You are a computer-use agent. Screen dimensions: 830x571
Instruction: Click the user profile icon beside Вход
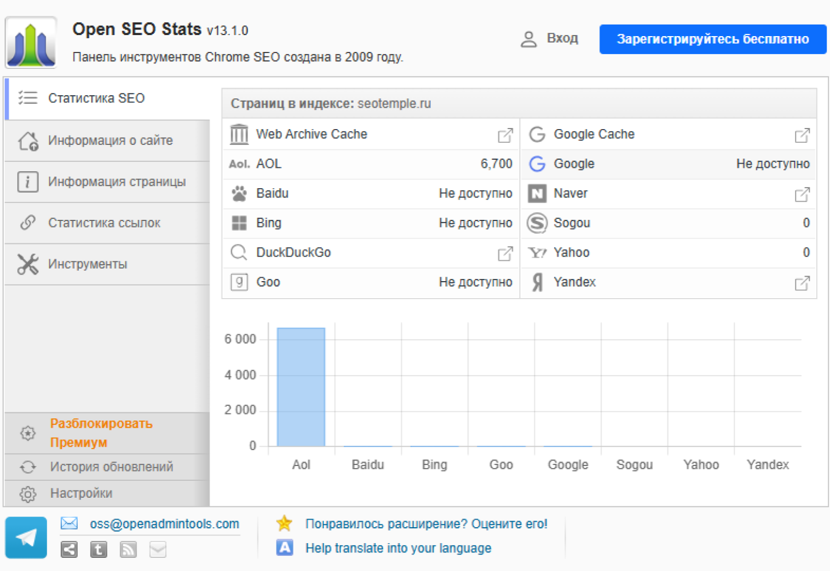coord(528,39)
